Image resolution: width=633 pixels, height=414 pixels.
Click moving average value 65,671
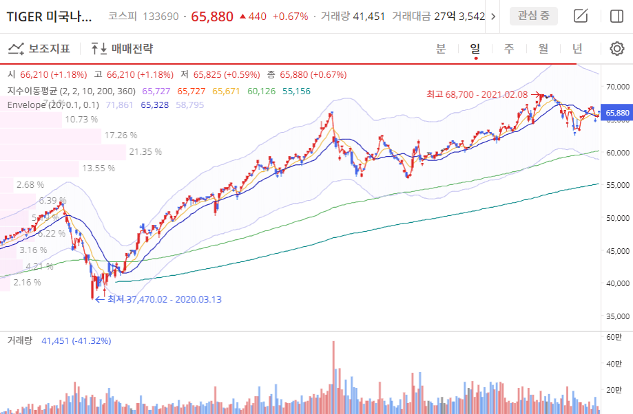click(226, 91)
